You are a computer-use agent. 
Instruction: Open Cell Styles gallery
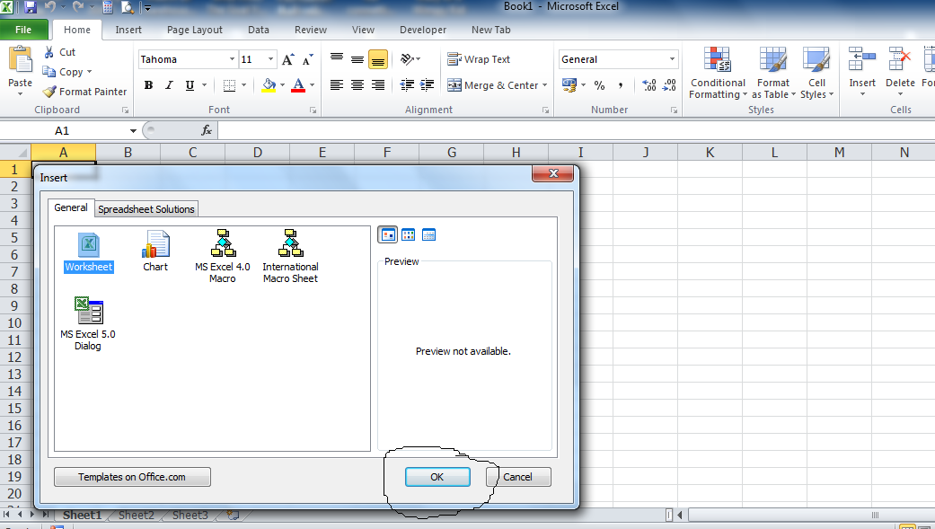click(x=816, y=73)
